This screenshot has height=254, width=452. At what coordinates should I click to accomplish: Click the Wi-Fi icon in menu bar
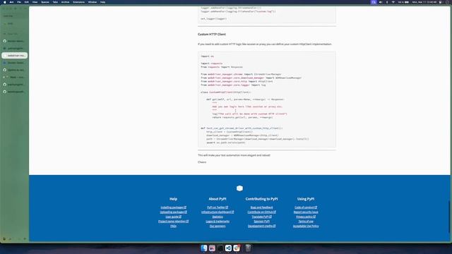point(393,2)
